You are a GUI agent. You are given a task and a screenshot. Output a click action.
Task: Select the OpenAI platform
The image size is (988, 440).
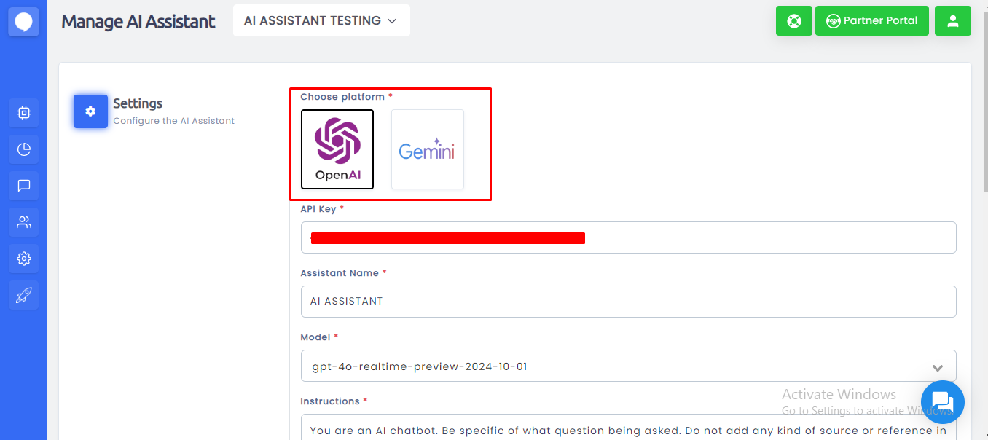click(x=337, y=149)
